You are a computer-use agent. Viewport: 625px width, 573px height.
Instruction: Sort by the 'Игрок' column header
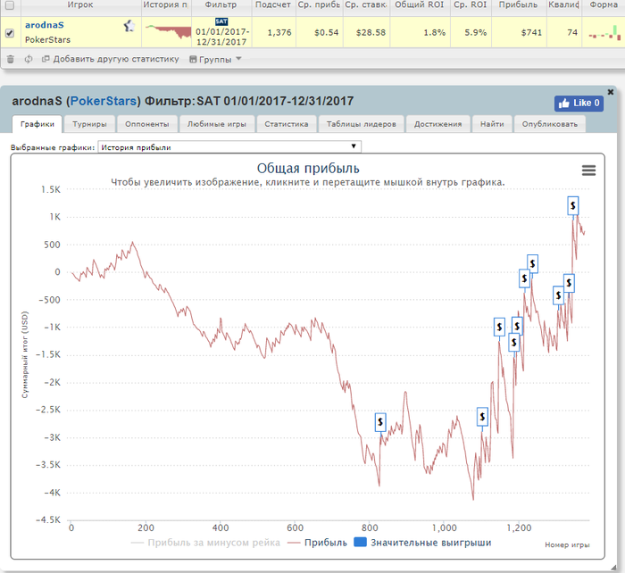coord(80,4)
